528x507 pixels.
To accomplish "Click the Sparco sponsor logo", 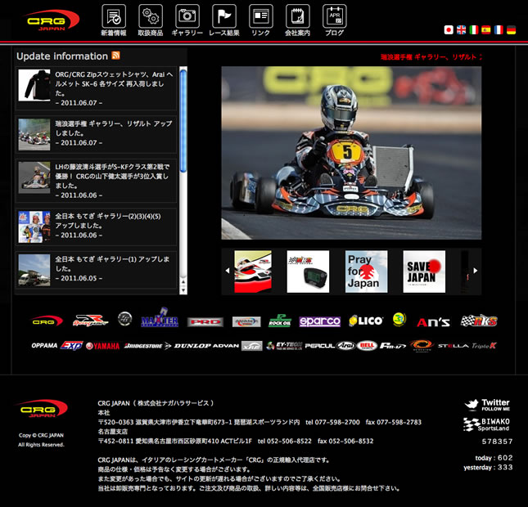I will coord(320,321).
